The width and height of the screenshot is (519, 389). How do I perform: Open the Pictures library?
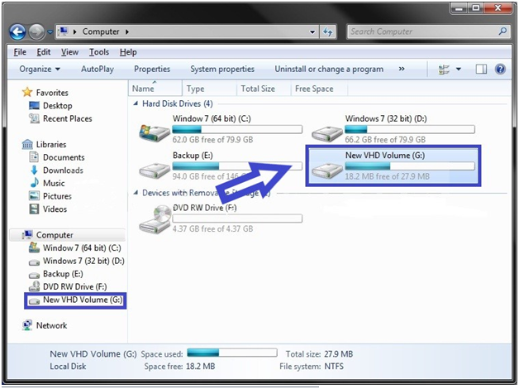[57, 196]
